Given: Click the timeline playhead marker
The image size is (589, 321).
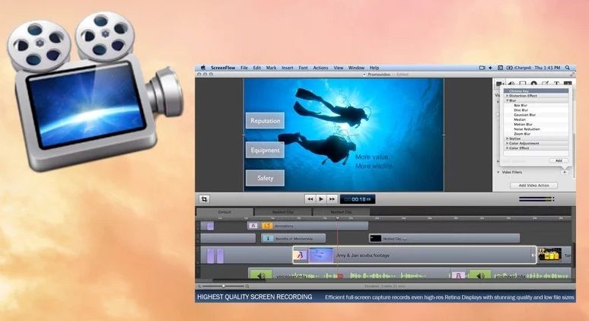Looking at the screenshot, I should pyautogui.click(x=337, y=218).
